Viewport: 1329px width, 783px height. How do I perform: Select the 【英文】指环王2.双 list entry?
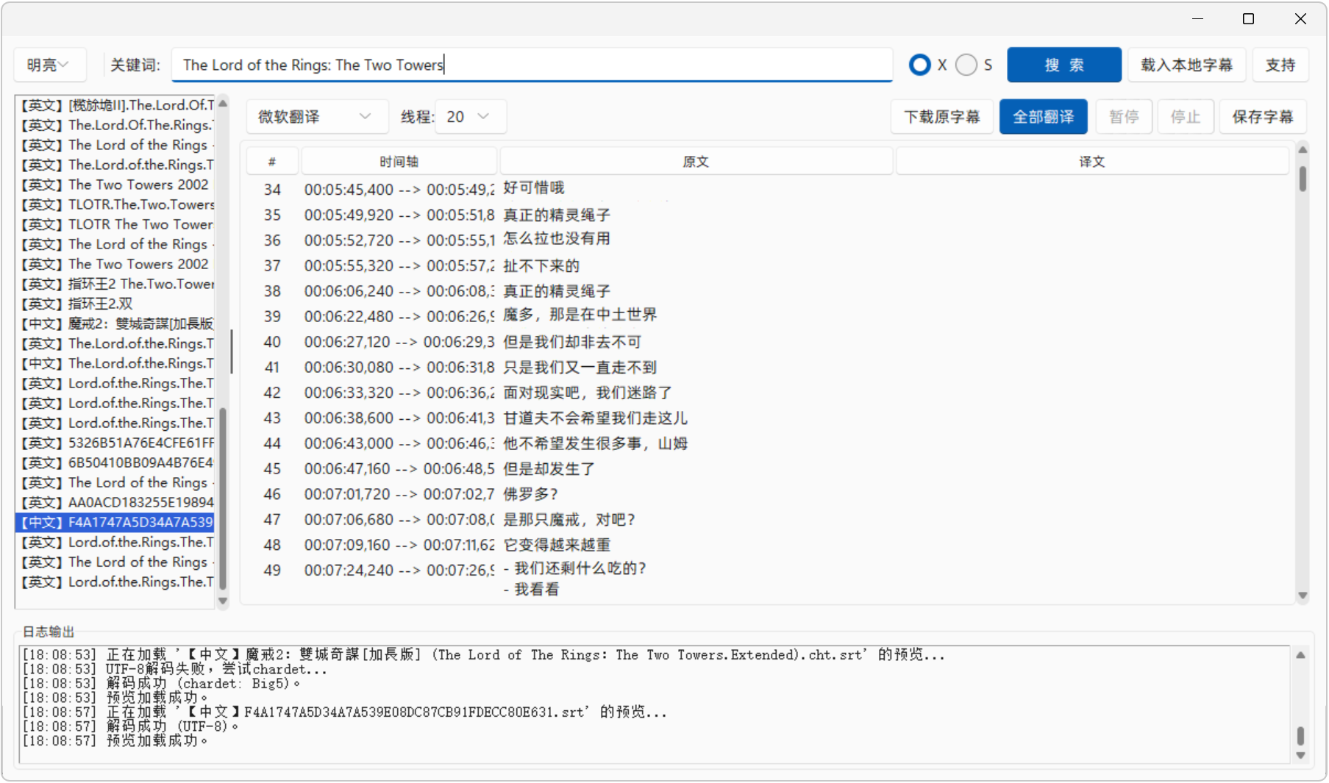point(115,304)
